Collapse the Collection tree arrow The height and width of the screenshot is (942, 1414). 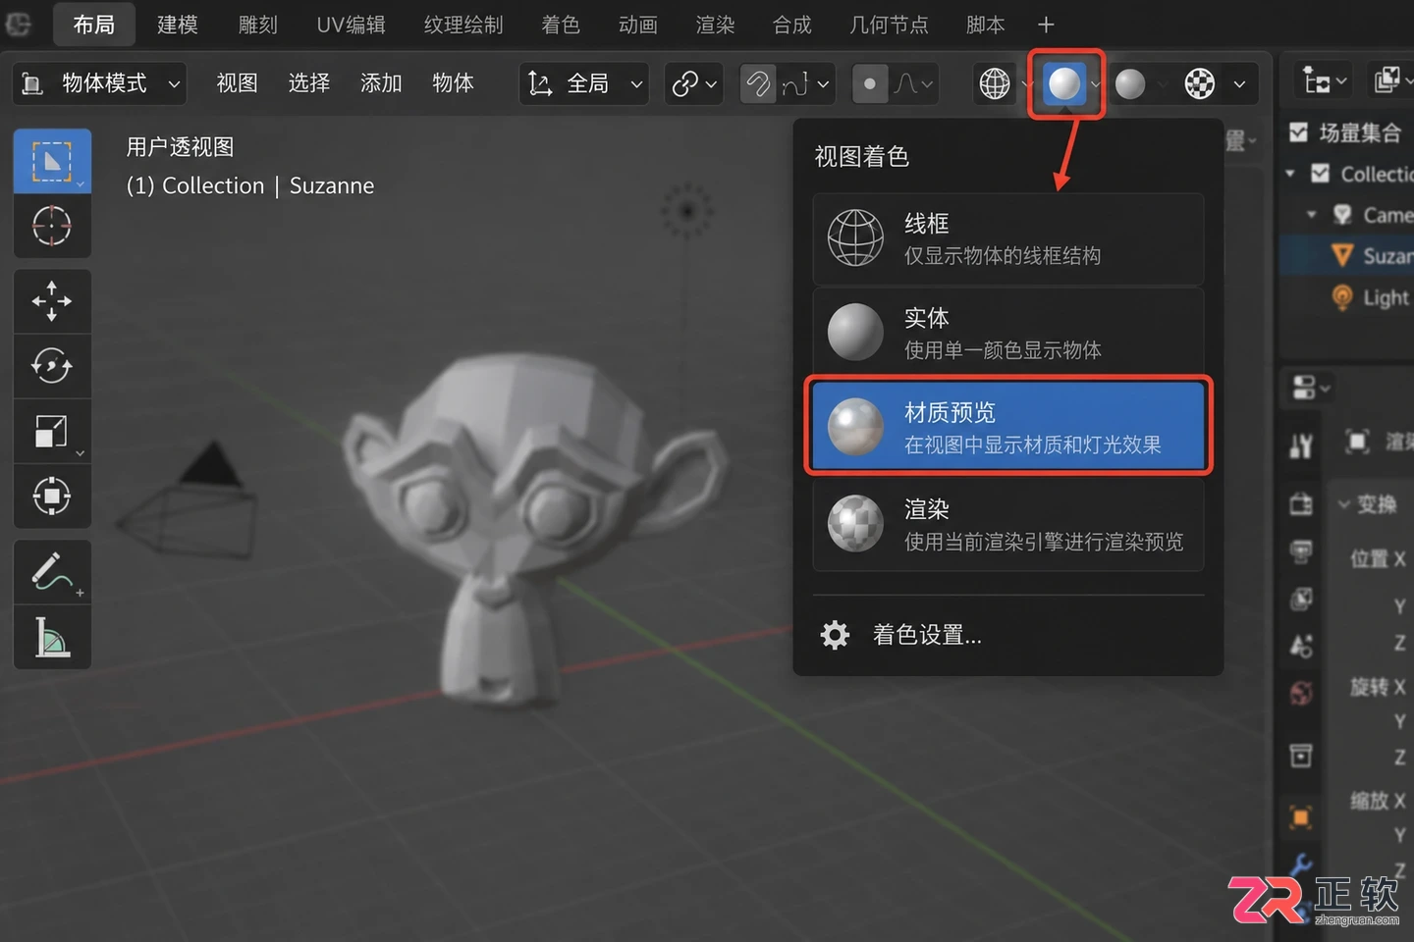click(1290, 174)
